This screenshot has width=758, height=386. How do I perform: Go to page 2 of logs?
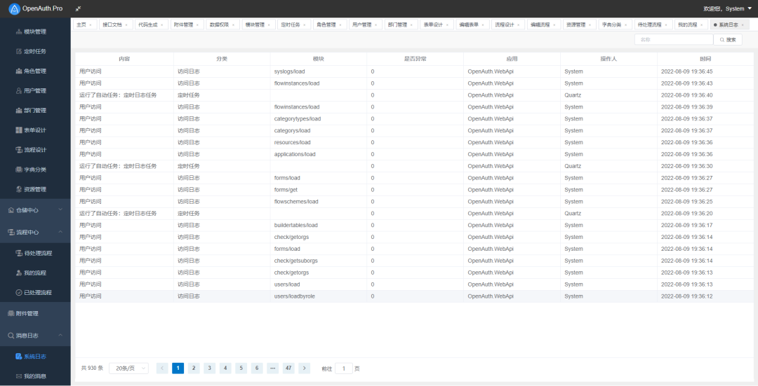(194, 368)
